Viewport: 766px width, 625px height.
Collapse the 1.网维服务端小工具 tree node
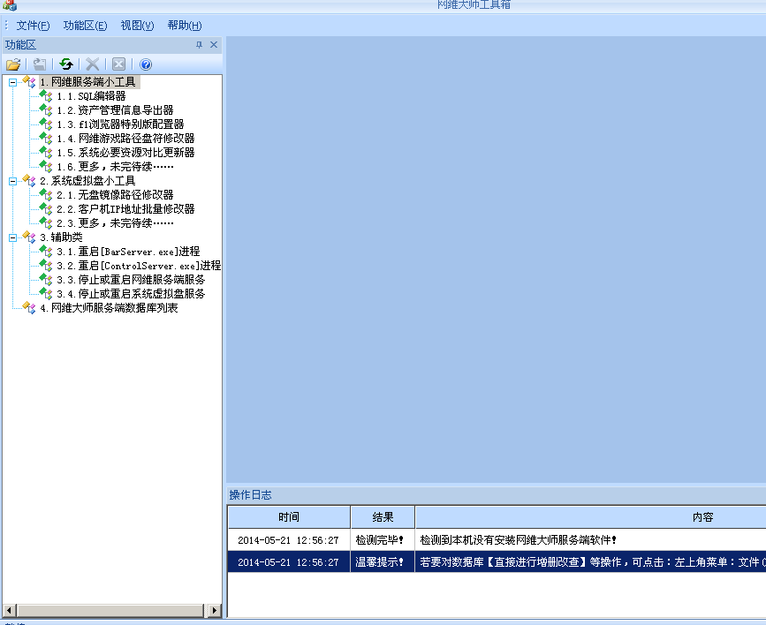12,82
